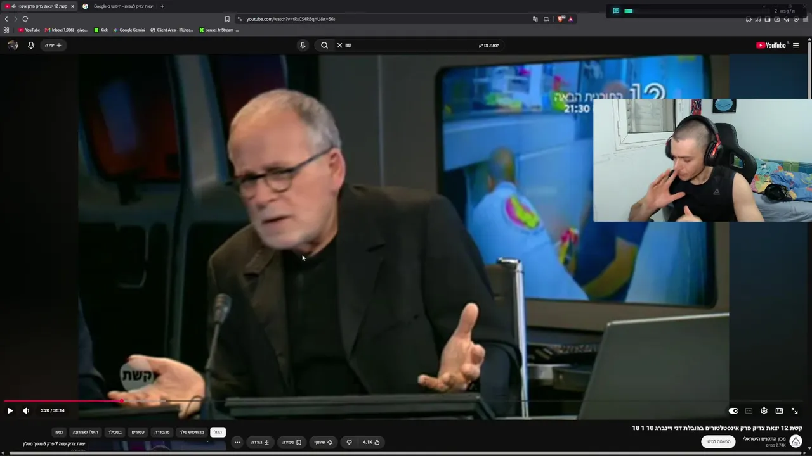Select the 'מהחיפוש שלך' filter chip

coord(192,432)
